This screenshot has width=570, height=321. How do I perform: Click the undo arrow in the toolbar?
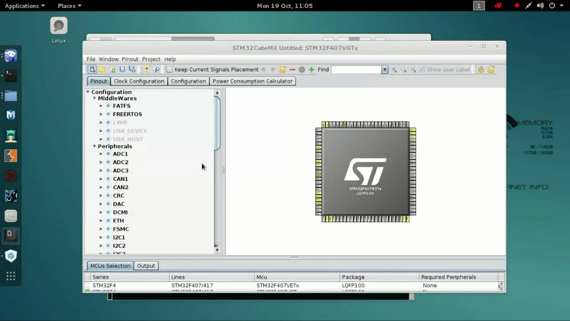point(263,70)
